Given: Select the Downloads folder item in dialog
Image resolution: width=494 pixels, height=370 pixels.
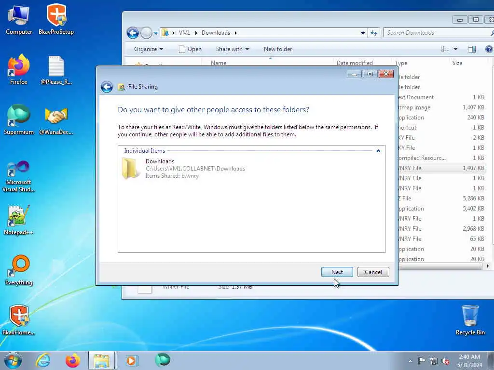Looking at the screenshot, I should (x=251, y=169).
